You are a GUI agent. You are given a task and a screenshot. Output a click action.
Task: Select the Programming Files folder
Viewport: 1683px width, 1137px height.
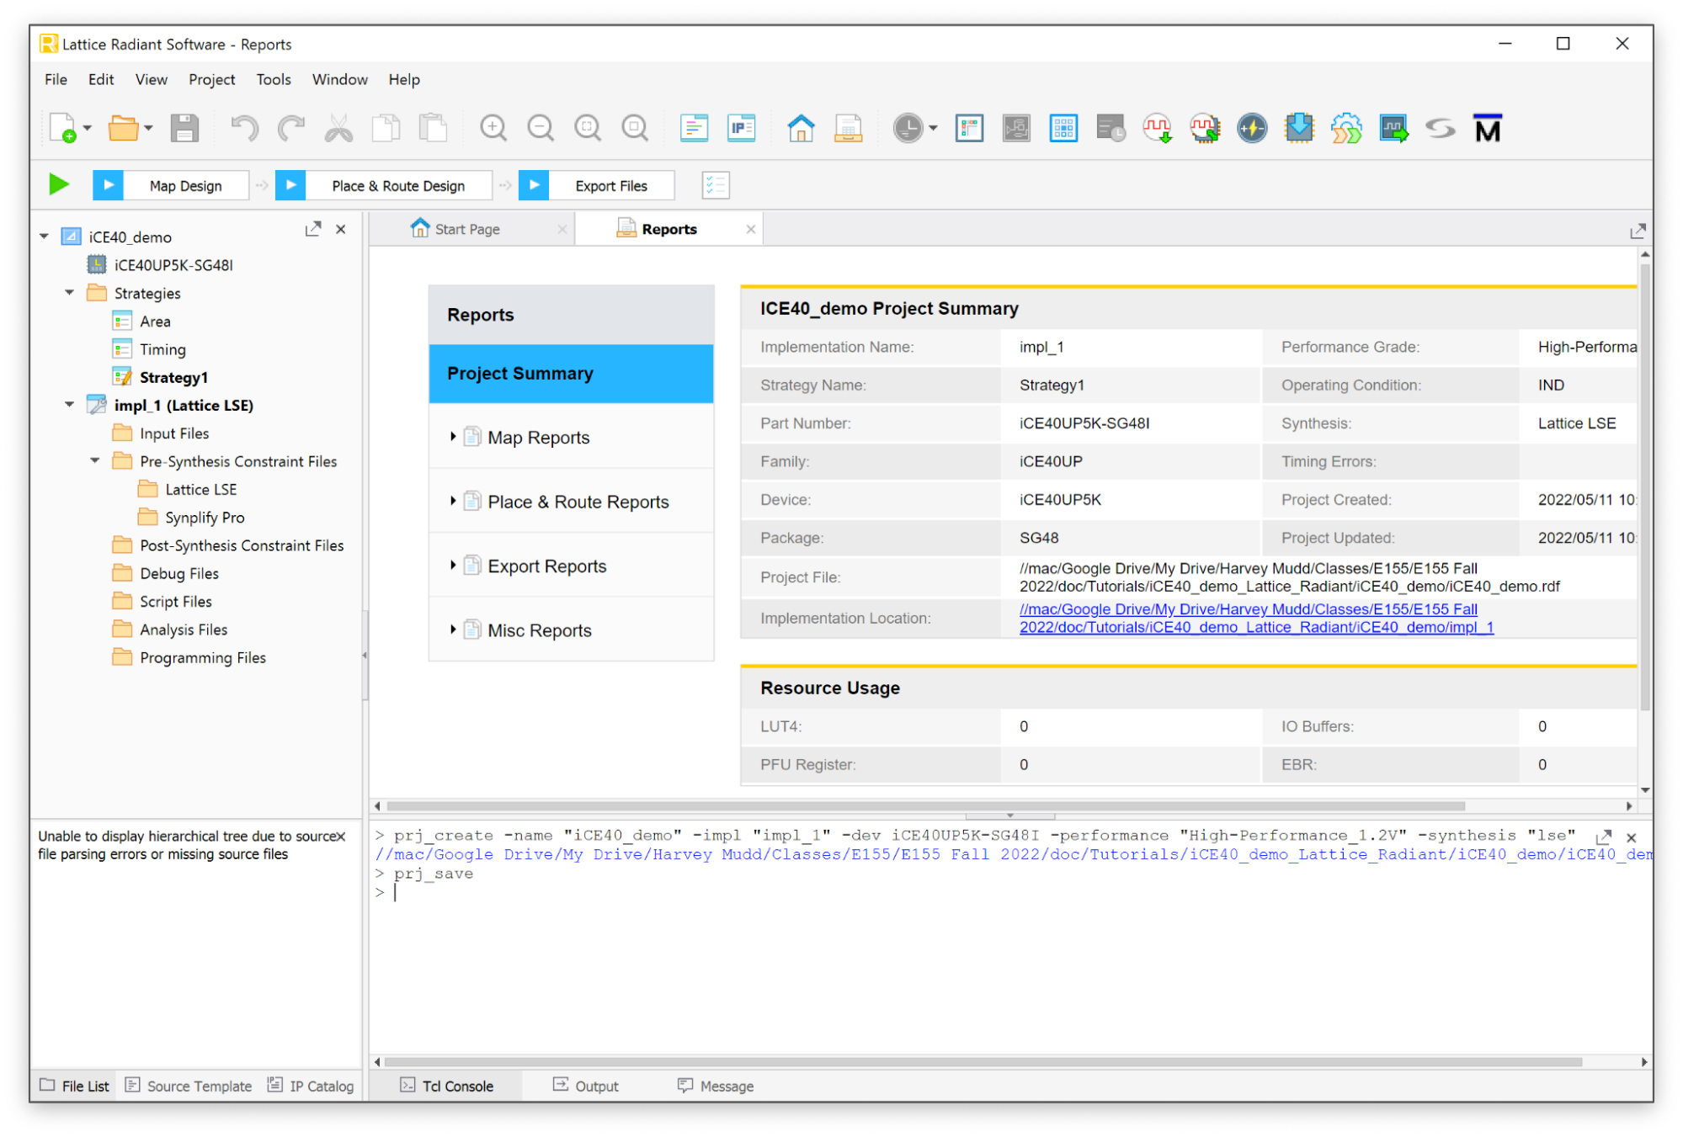(203, 657)
